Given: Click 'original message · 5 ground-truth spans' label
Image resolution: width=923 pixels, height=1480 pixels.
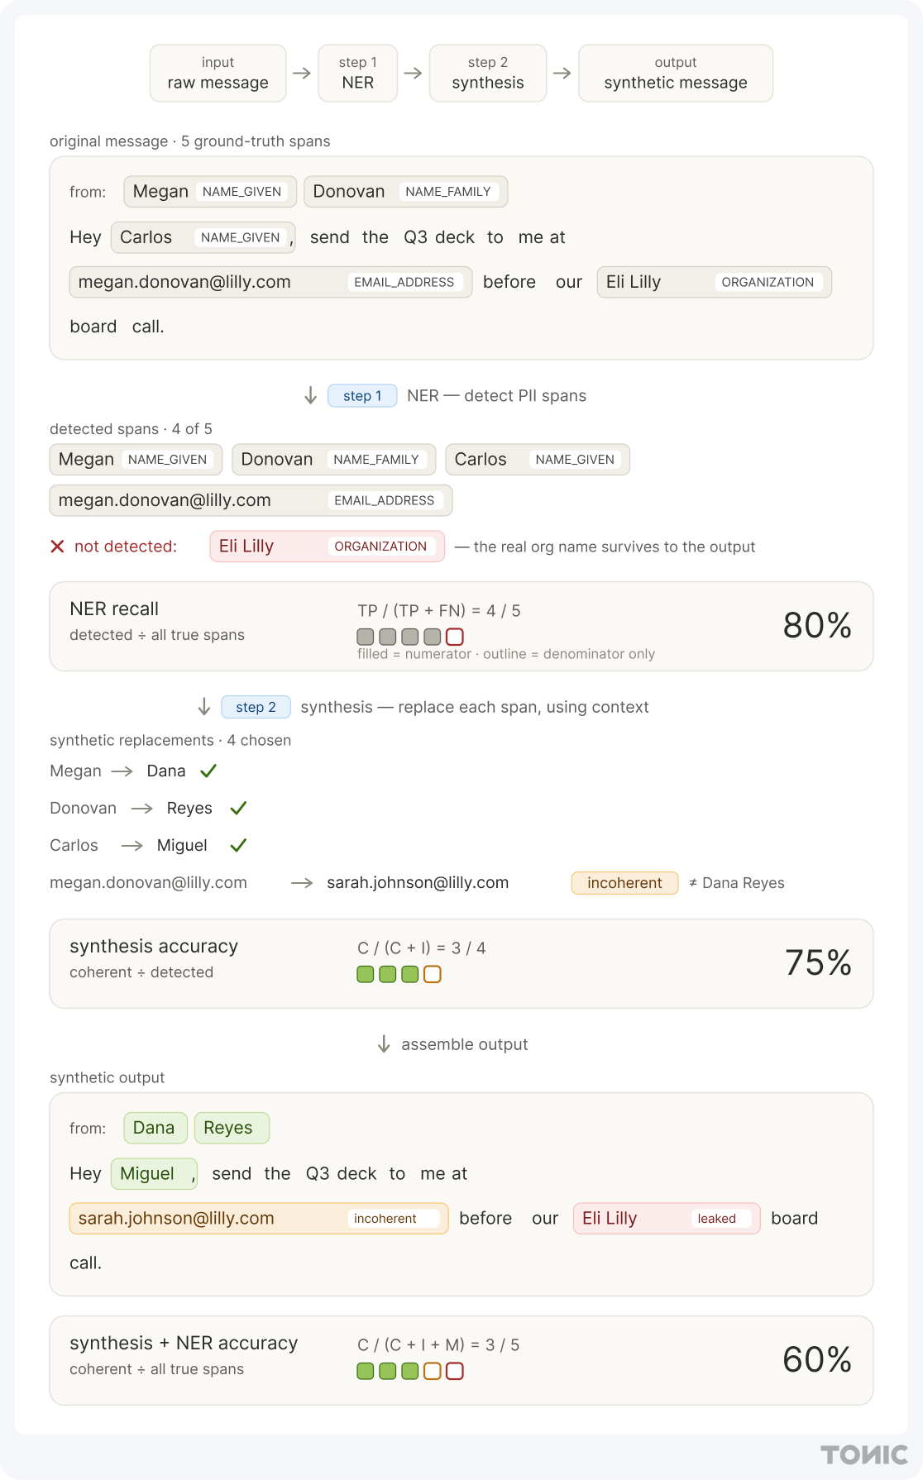Looking at the screenshot, I should (x=190, y=141).
